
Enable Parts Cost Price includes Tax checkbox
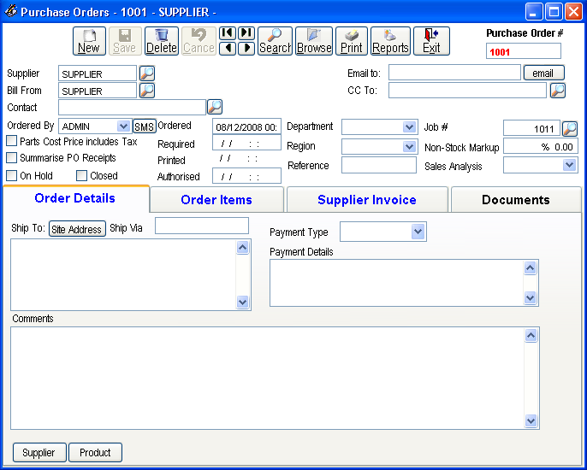(x=12, y=141)
